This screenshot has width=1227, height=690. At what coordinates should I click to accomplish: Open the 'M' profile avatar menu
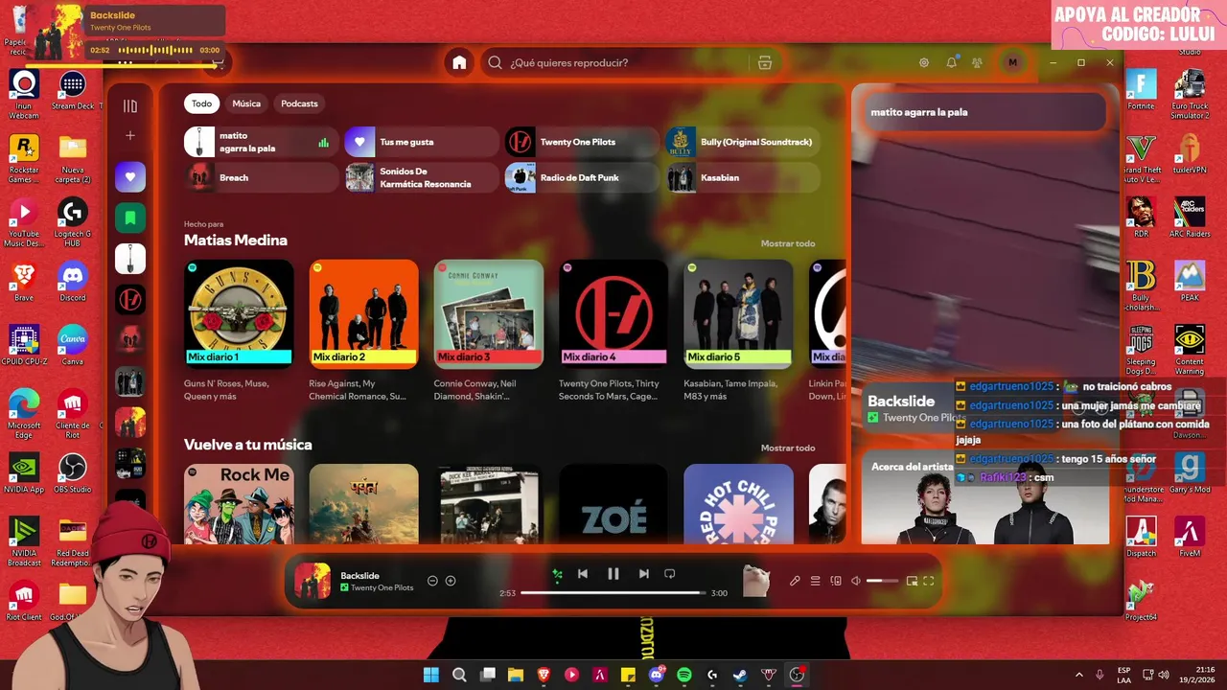click(x=1012, y=62)
